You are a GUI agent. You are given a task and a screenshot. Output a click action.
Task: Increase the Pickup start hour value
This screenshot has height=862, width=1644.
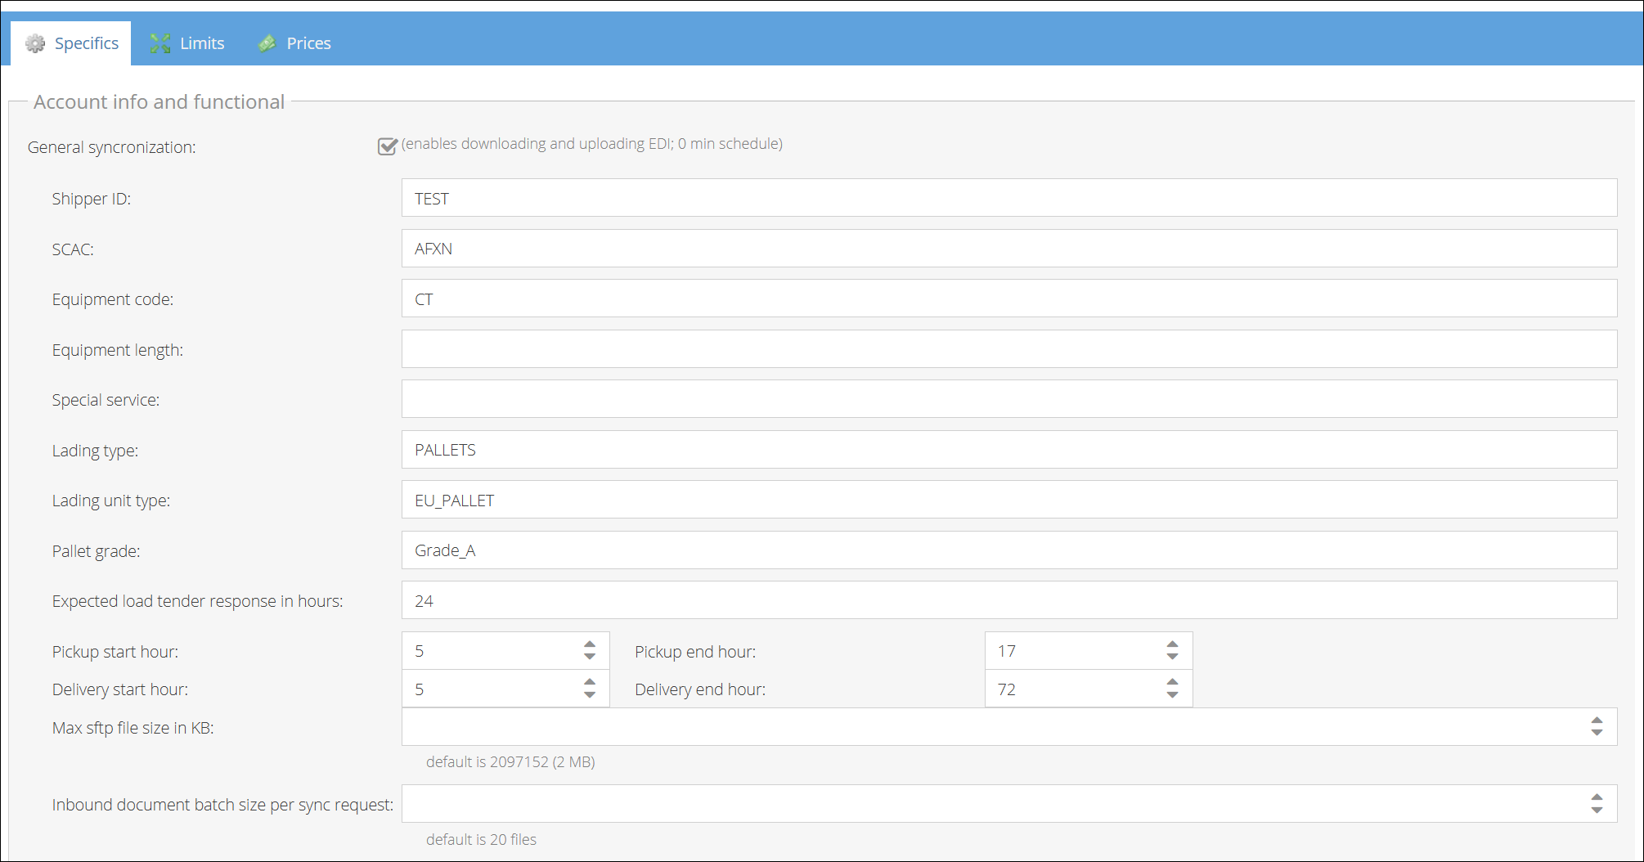pyautogui.click(x=590, y=644)
